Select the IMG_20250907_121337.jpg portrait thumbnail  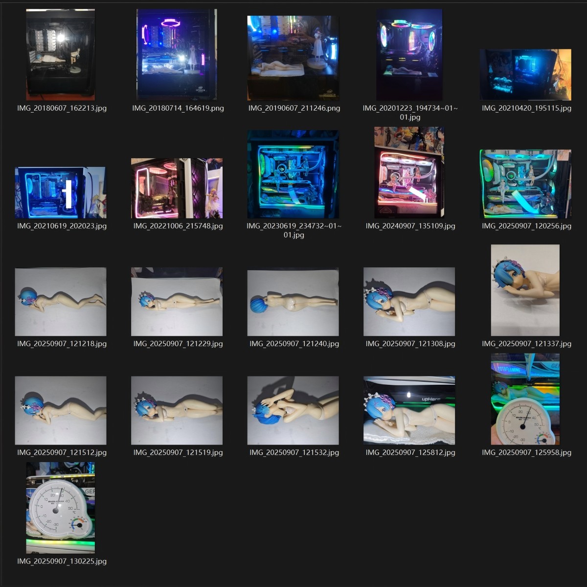coord(525,290)
